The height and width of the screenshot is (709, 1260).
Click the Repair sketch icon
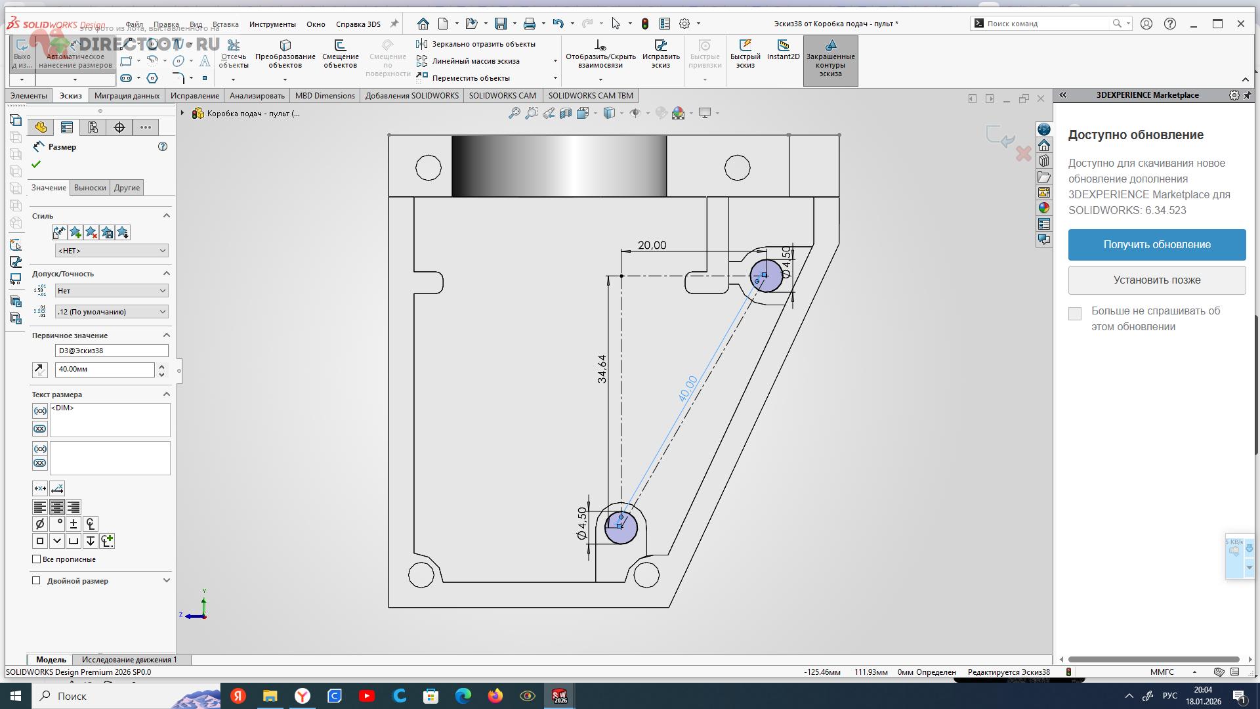661,46
